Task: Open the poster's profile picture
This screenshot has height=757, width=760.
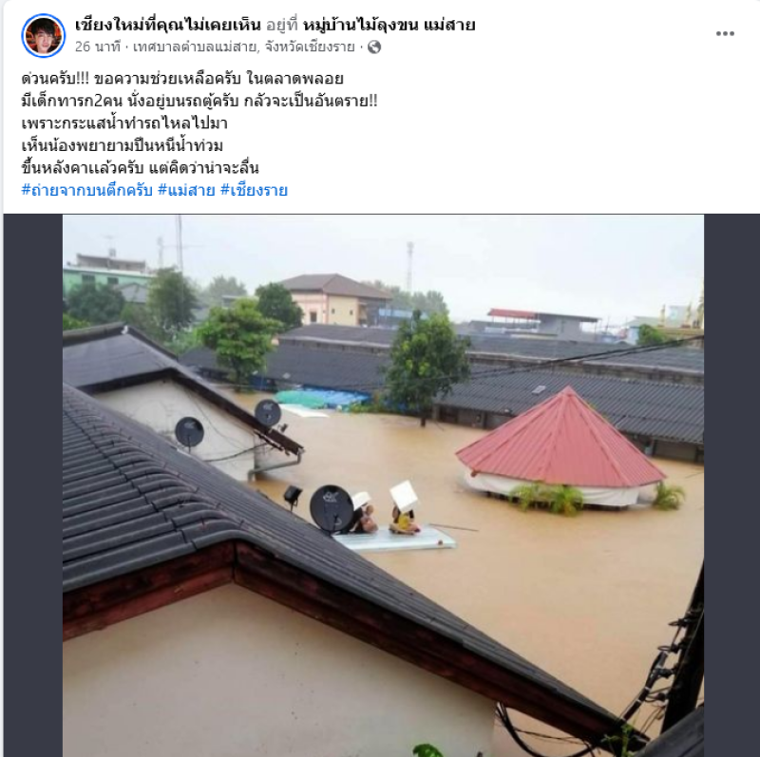Action: coord(43,35)
